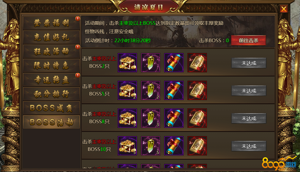Select the 限时特惠 tab
The width and height of the screenshot is (300, 172).
tap(51, 66)
